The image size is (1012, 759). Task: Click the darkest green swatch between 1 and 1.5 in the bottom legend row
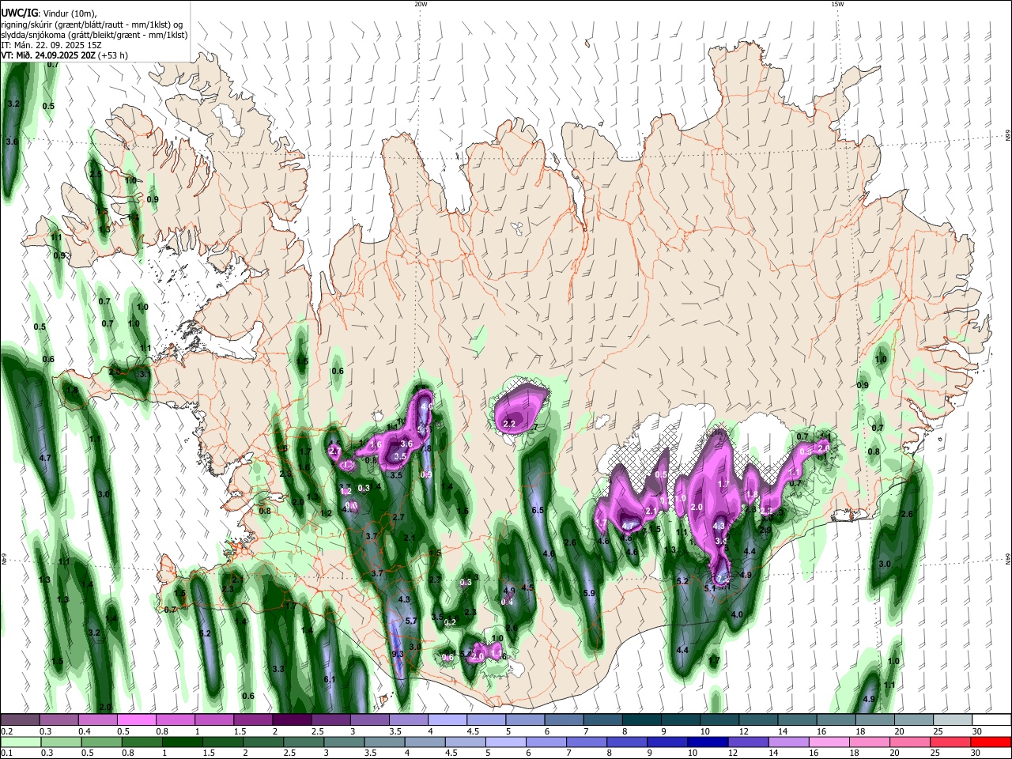(183, 742)
